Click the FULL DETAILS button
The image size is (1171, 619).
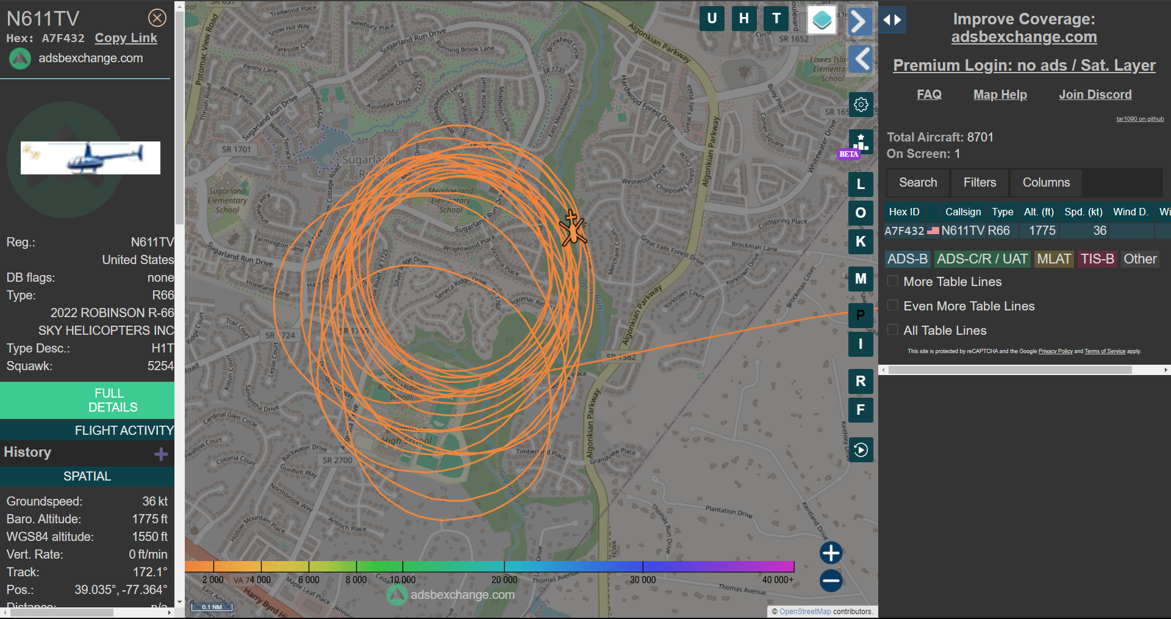click(x=87, y=400)
